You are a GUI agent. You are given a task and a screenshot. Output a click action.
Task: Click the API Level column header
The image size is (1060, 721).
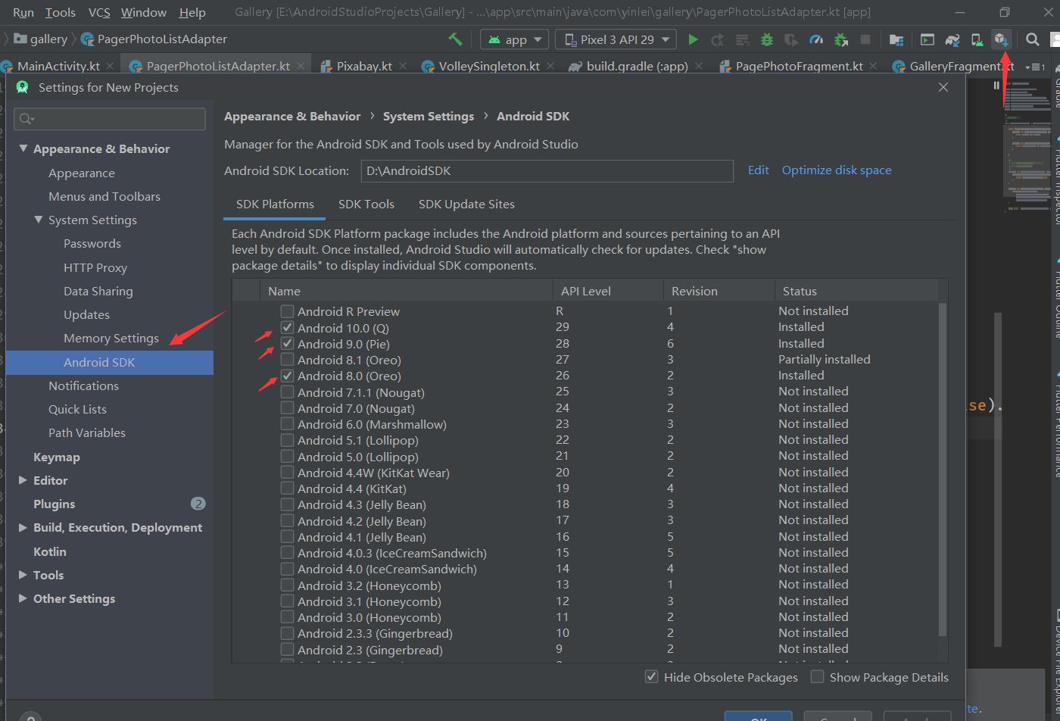(609, 291)
